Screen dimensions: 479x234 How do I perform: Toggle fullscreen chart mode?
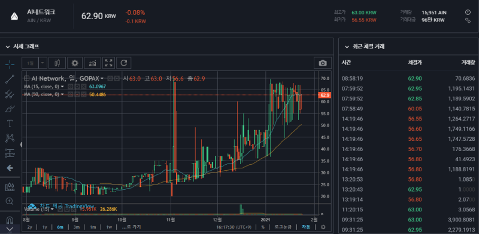tap(108, 63)
